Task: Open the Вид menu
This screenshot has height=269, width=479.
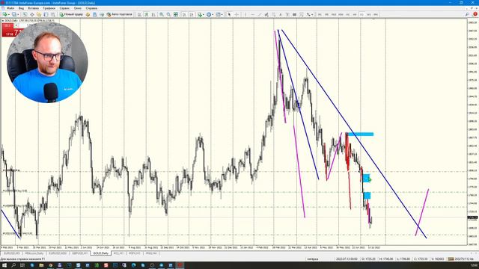Action: pos(22,8)
